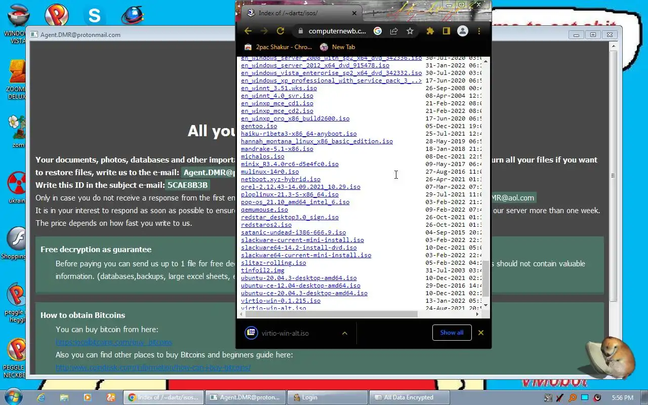Open the Chrome three-dot menu
The image size is (648, 405).
[479, 31]
